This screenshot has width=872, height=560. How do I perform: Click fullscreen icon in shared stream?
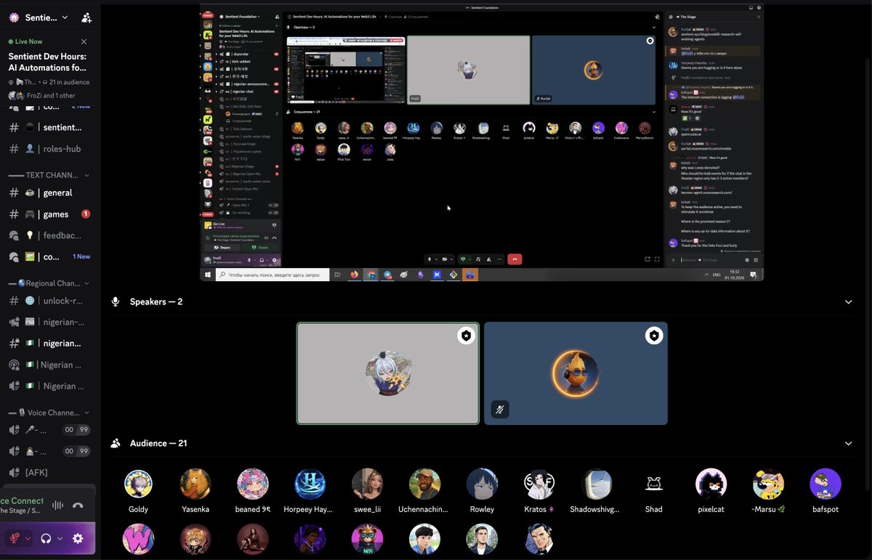pyautogui.click(x=658, y=259)
